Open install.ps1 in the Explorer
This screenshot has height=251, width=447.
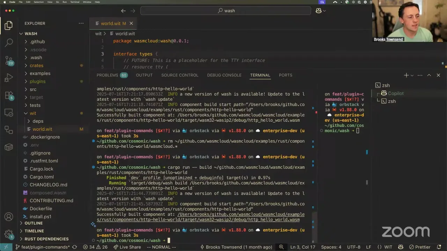coord(41,217)
